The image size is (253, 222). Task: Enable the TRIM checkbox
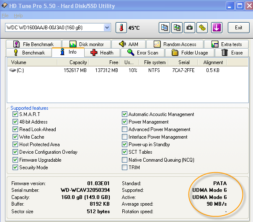pyautogui.click(x=124, y=167)
